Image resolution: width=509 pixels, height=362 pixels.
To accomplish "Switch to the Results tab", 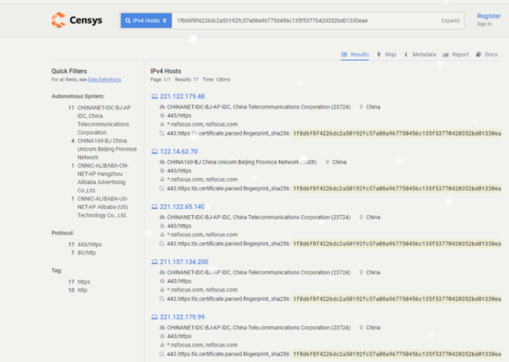I will [355, 54].
